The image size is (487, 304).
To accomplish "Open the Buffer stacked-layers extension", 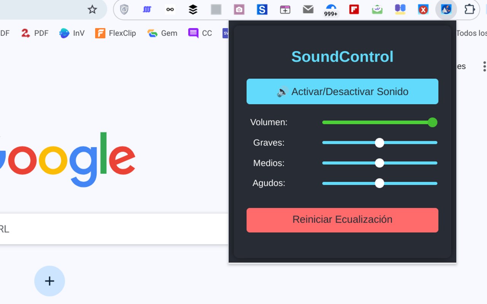I will [x=193, y=9].
